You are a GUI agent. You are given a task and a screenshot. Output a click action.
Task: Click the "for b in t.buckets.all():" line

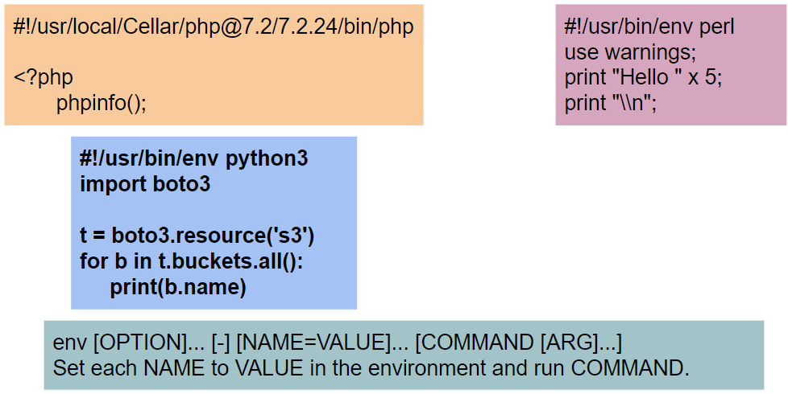click(191, 261)
